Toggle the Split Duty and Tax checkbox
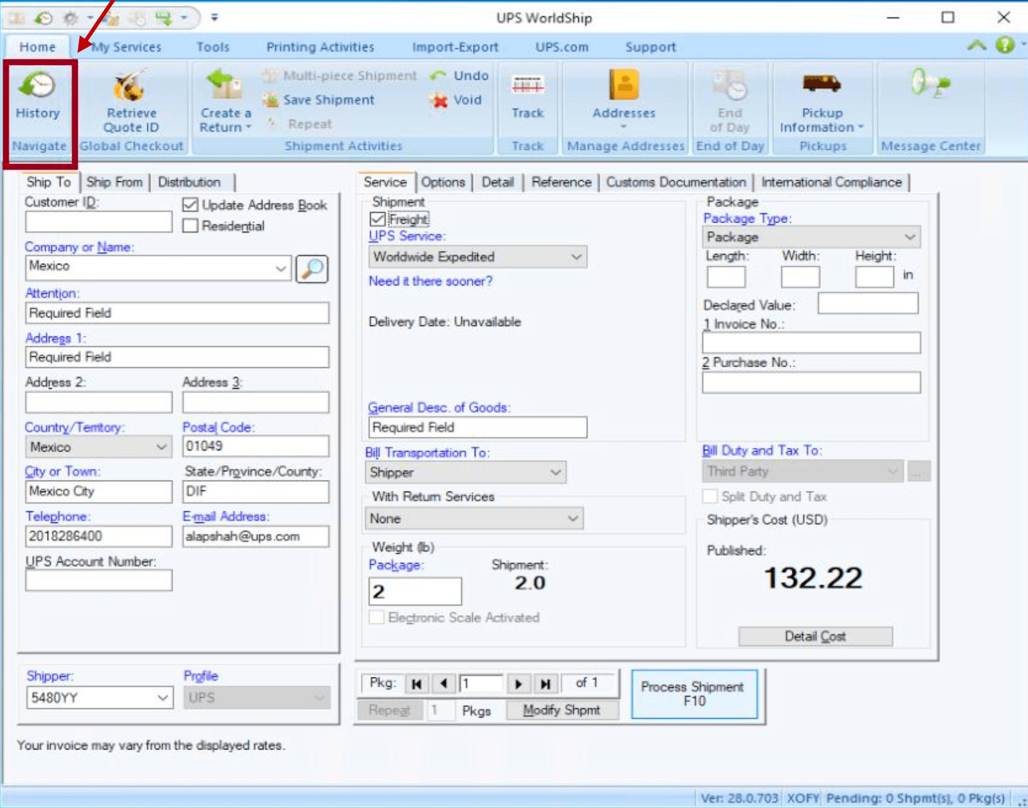The width and height of the screenshot is (1028, 808). point(710,497)
